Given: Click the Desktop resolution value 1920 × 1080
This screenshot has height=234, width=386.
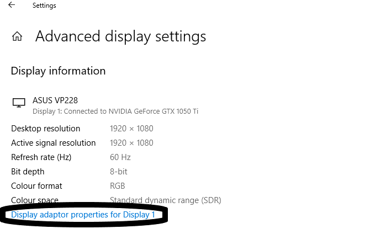Looking at the screenshot, I should [131, 129].
